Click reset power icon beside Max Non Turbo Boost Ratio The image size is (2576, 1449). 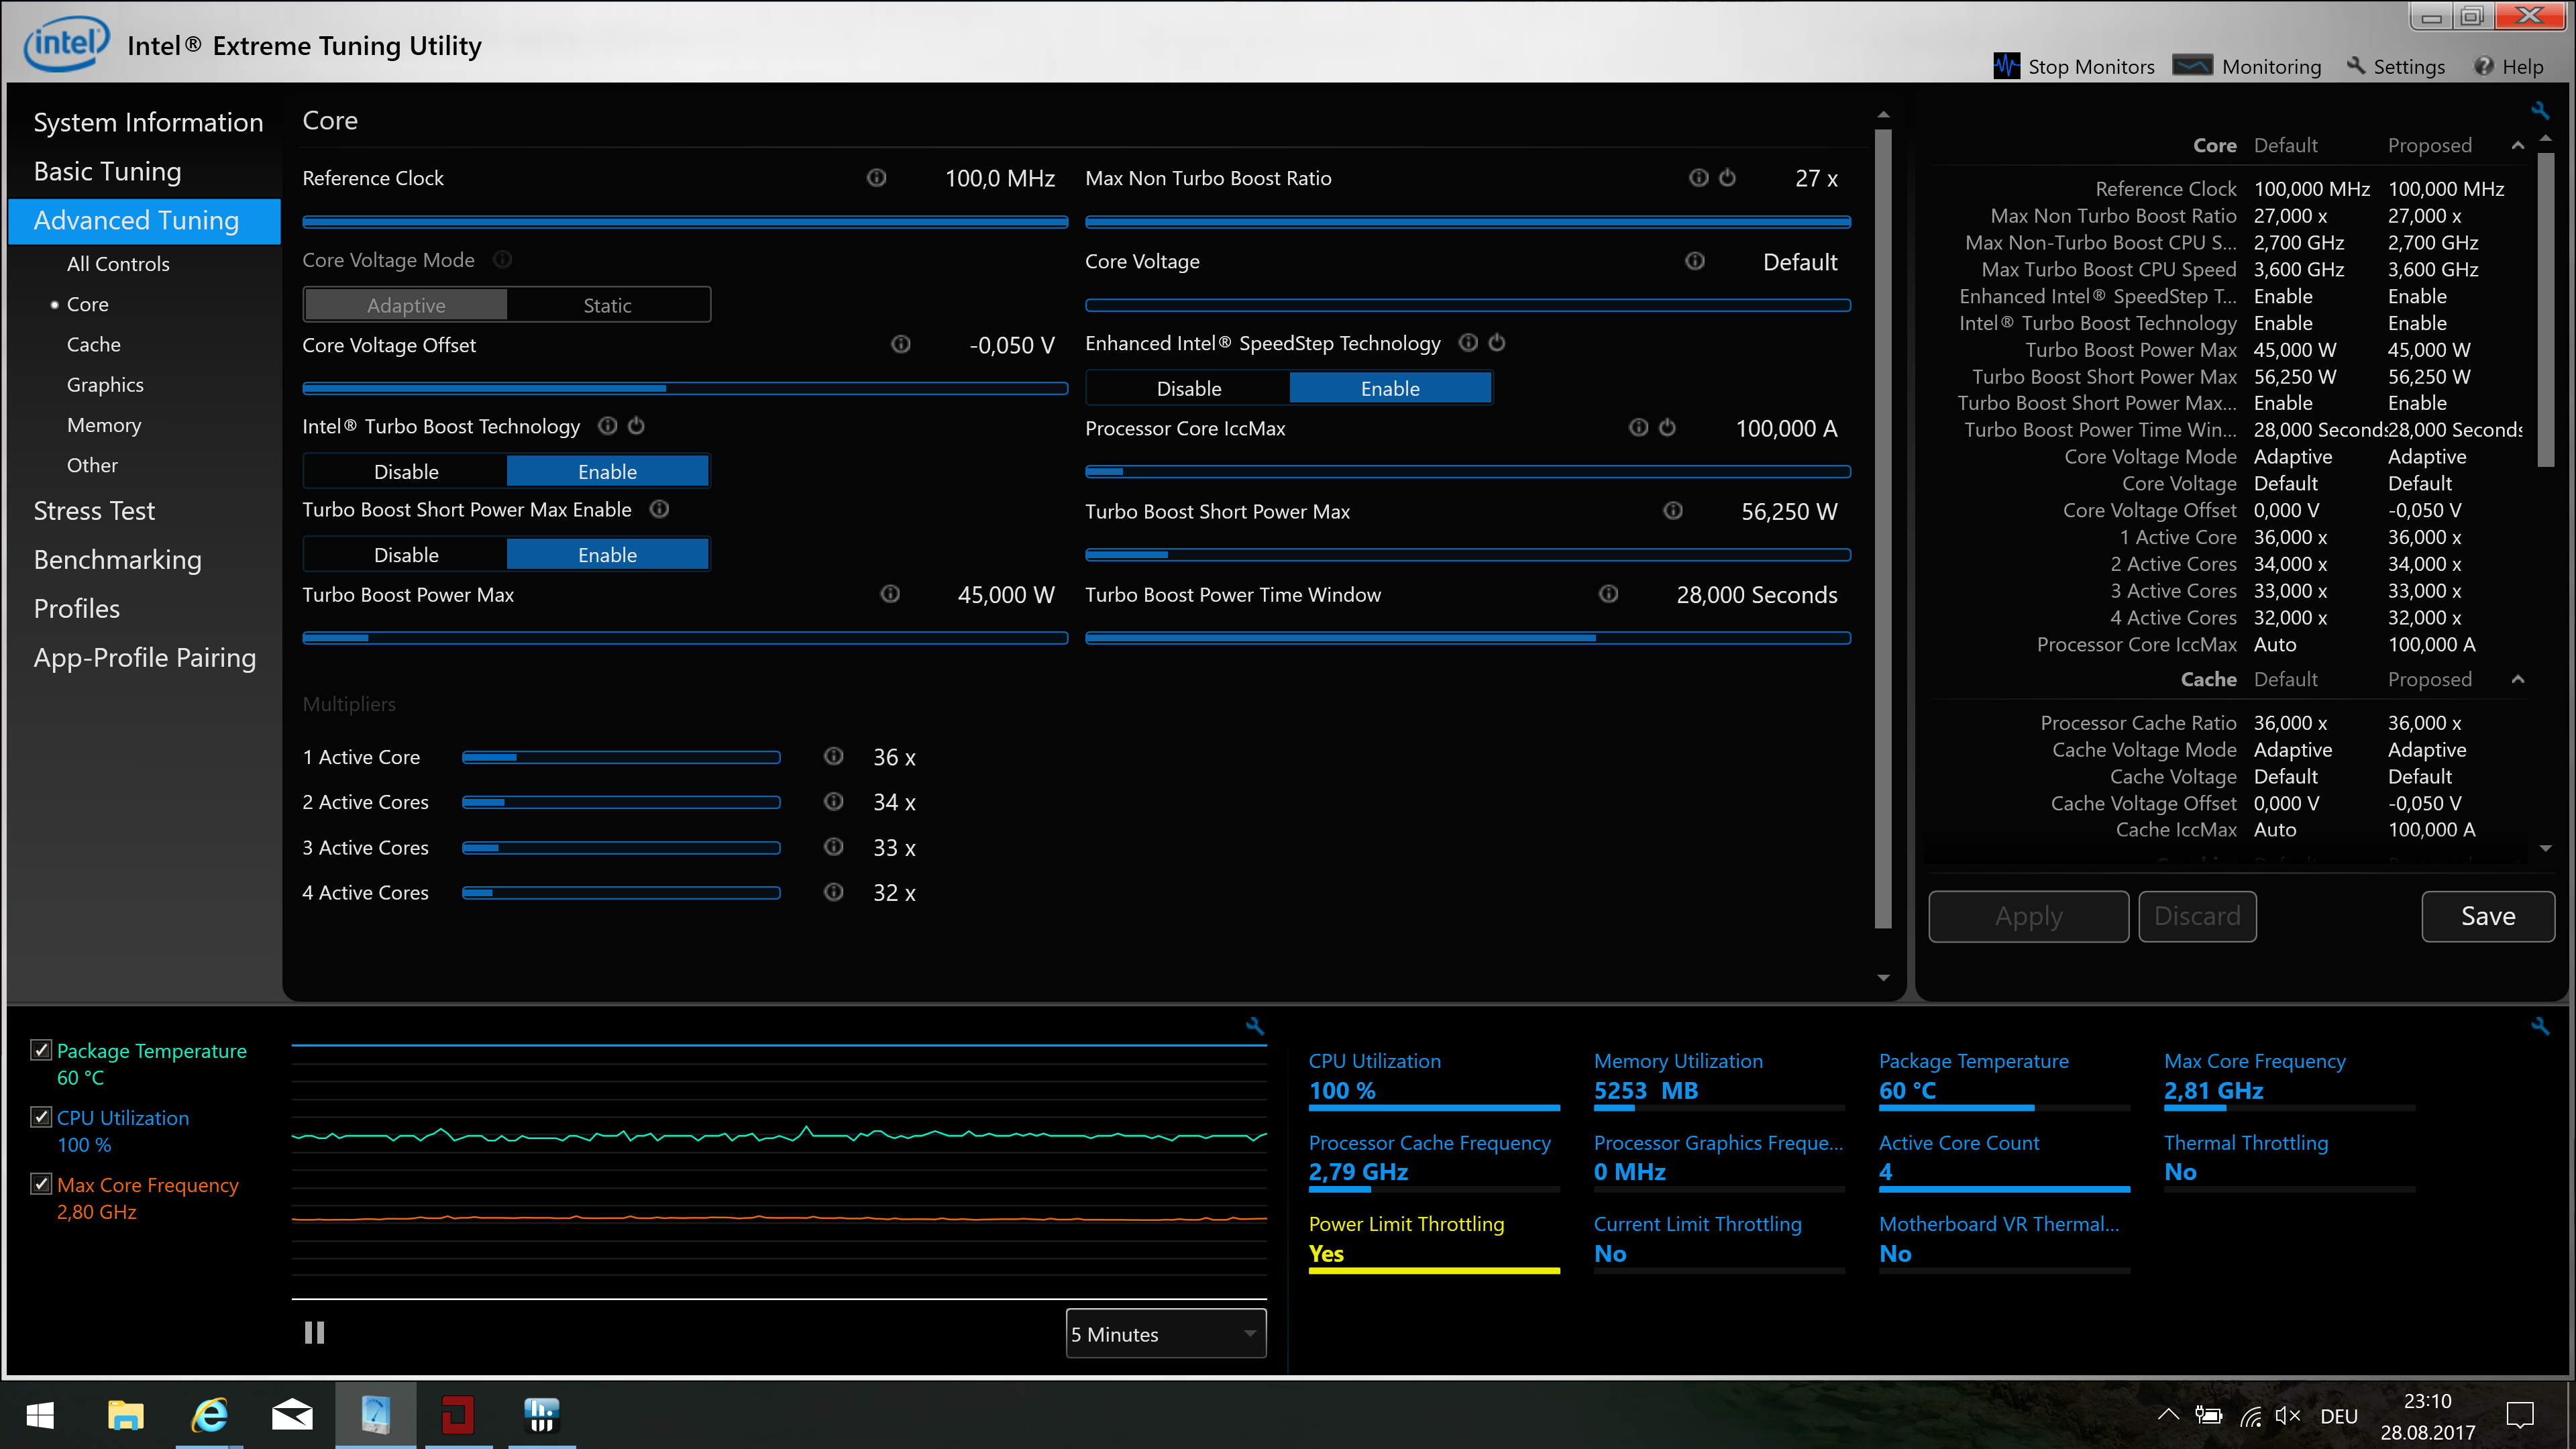tap(1727, 178)
